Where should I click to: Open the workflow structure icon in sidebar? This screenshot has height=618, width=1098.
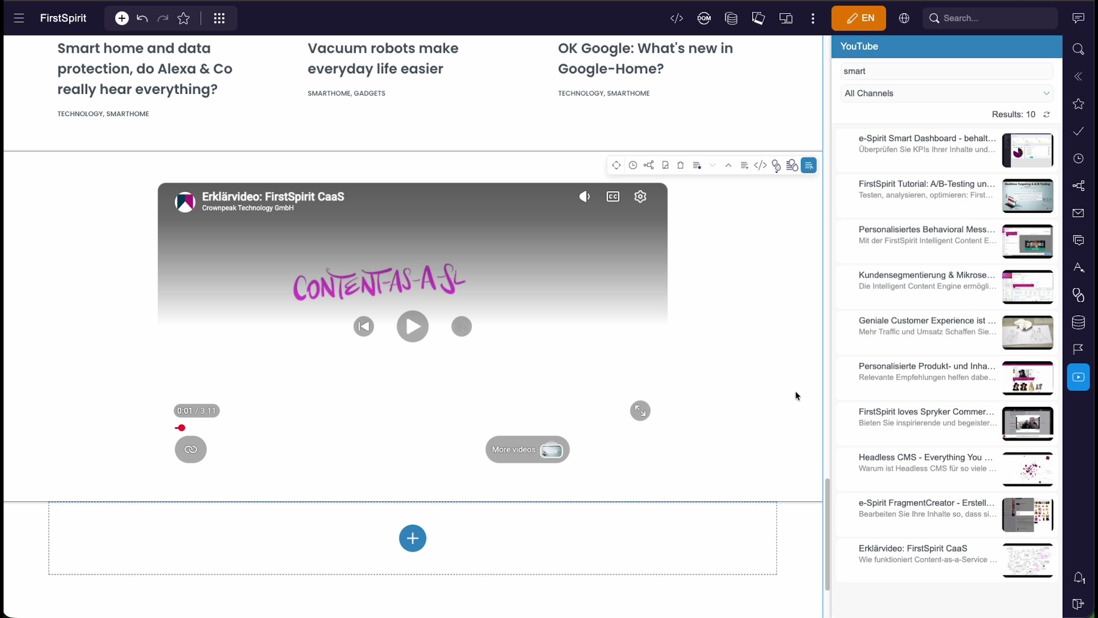pyautogui.click(x=1079, y=186)
